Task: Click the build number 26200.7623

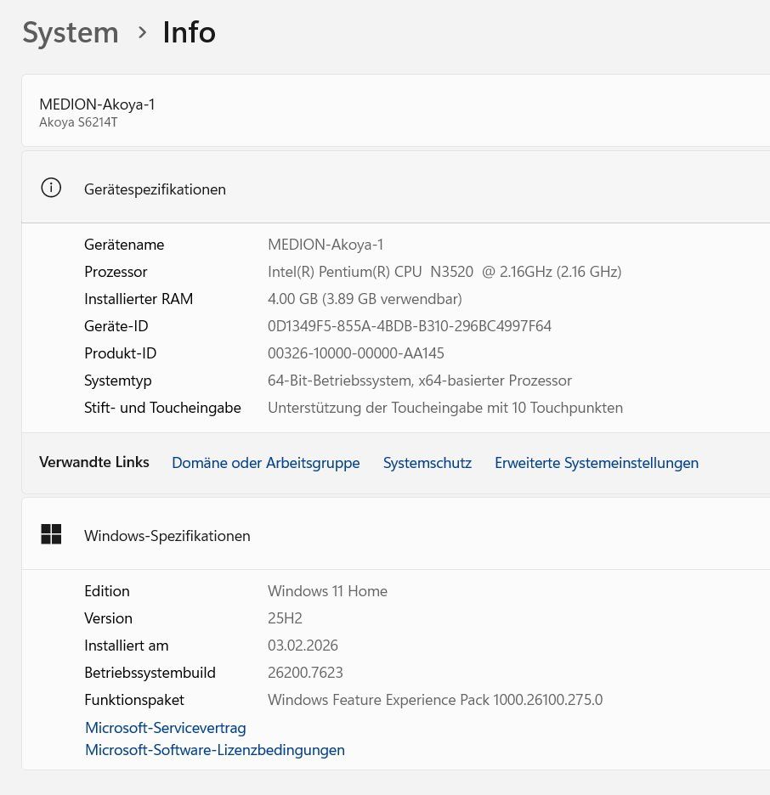Action: (x=305, y=673)
